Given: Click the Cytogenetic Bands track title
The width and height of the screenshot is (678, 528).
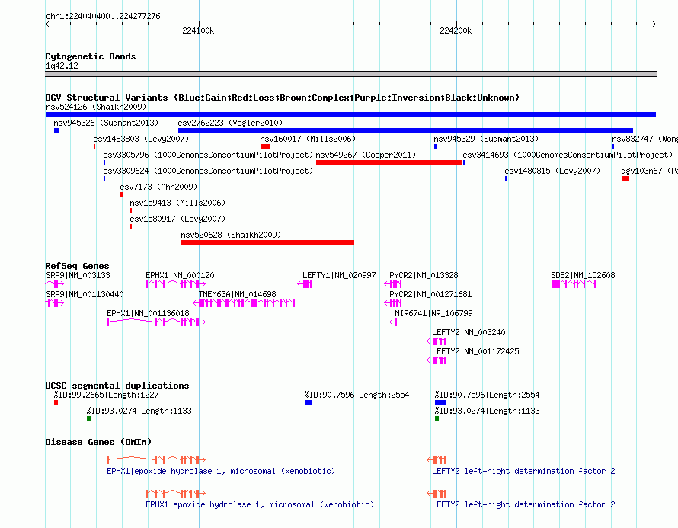Looking at the screenshot, I should [x=91, y=56].
